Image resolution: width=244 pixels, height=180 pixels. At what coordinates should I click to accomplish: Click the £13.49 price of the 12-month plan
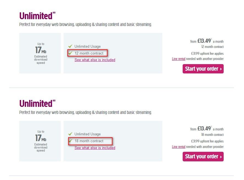[x=204, y=41]
